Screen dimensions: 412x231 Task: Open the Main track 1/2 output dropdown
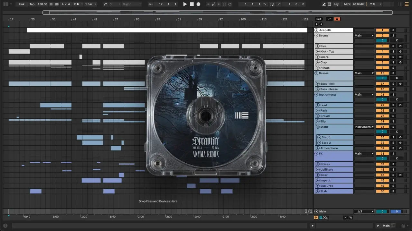[x=364, y=211]
